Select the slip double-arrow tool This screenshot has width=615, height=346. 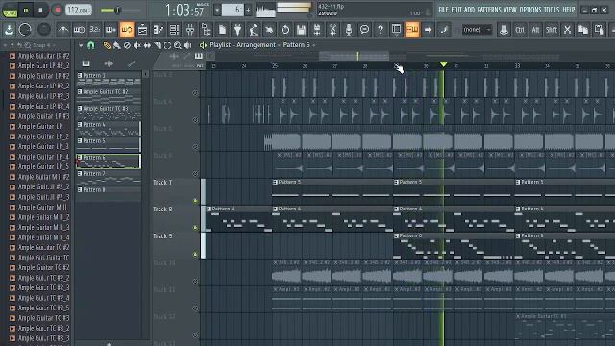(x=147, y=45)
